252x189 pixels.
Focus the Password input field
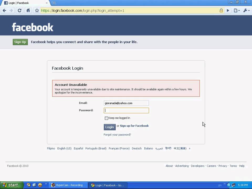(x=126, y=111)
